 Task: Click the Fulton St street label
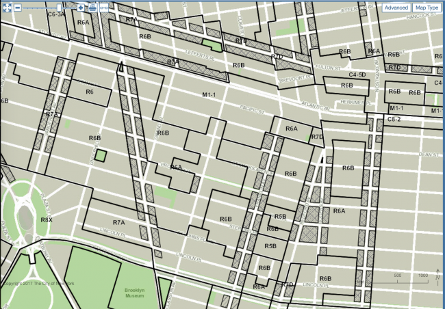327,68
